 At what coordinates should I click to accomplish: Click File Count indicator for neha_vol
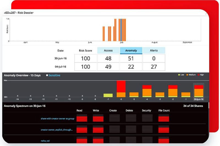(164, 141)
